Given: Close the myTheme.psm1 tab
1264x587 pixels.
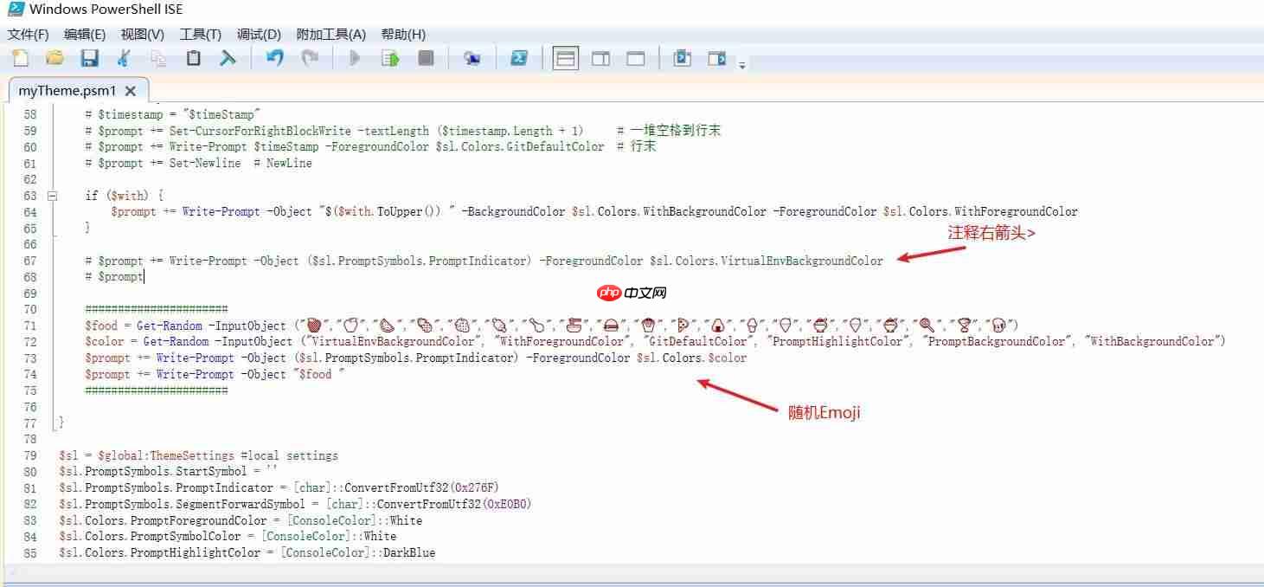Looking at the screenshot, I should pyautogui.click(x=131, y=91).
